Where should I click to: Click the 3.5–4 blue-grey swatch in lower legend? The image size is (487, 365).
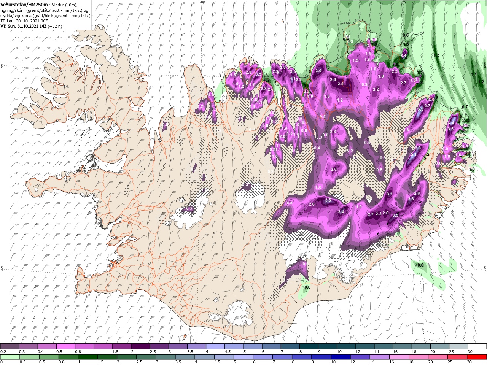coord(185,357)
